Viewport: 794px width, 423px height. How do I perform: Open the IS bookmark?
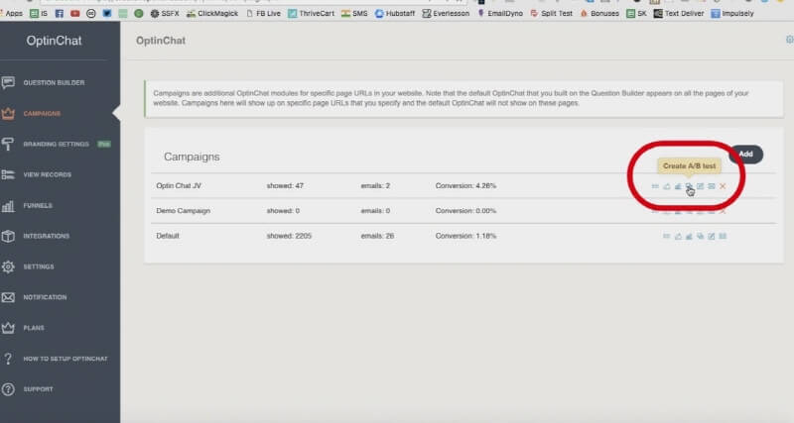(39, 14)
